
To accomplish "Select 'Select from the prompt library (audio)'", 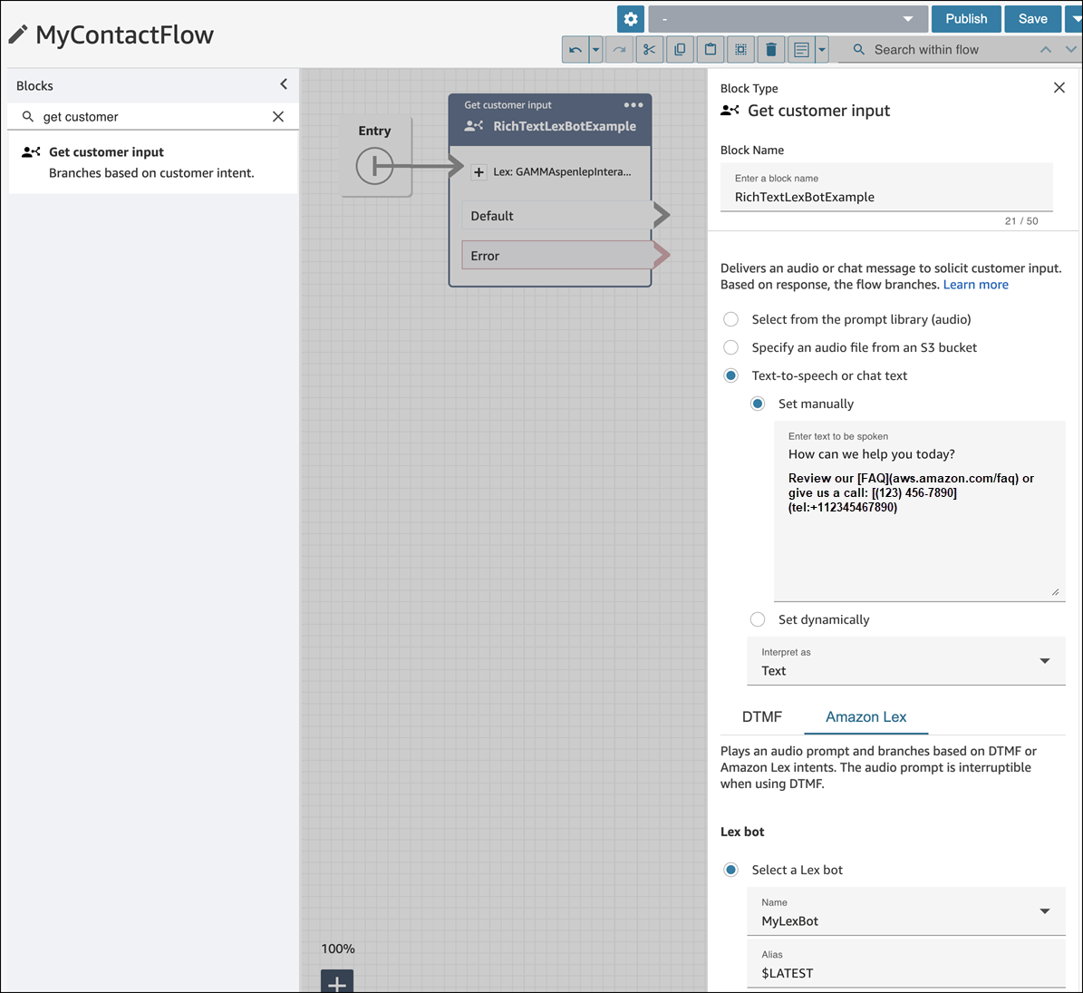I will 731,319.
